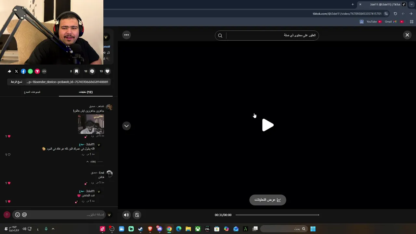Viewport: 416px width, 234px height.
Task: Click the icon beside the volume button
Action: (x=137, y=215)
